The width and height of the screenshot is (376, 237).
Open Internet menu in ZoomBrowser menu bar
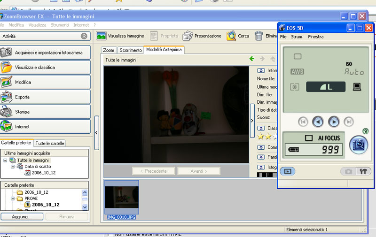pyautogui.click(x=81, y=25)
